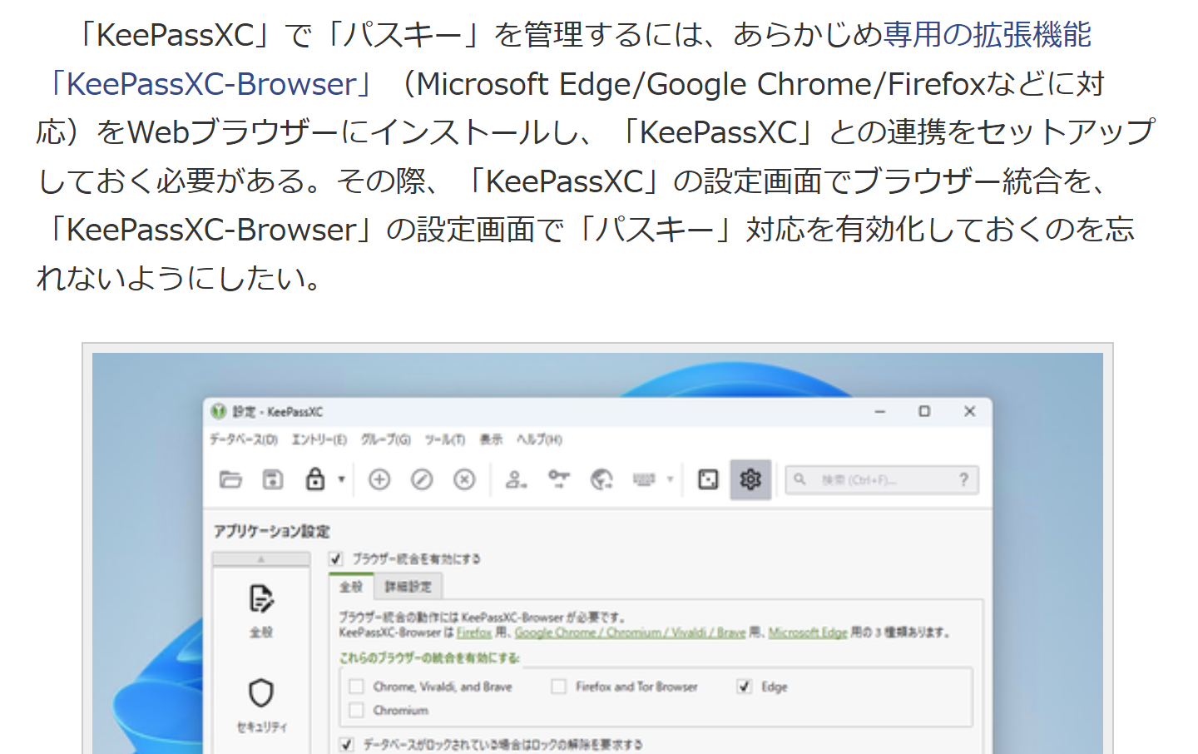Click the Auto-Type keyboard icon
The height and width of the screenshot is (754, 1198).
(644, 479)
